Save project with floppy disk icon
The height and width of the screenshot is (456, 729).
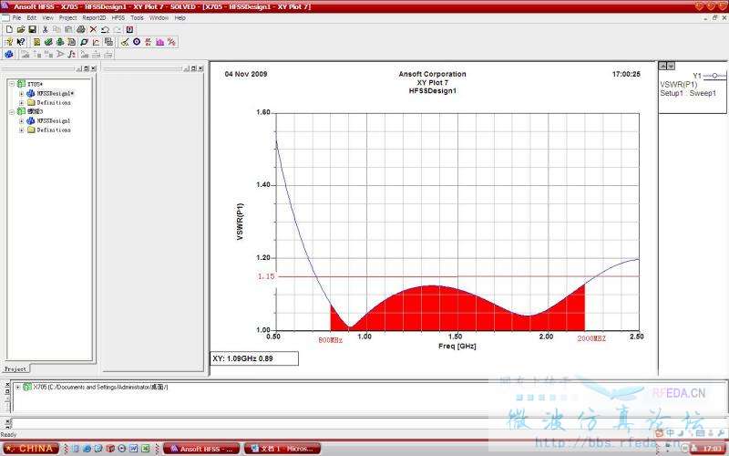click(x=33, y=29)
